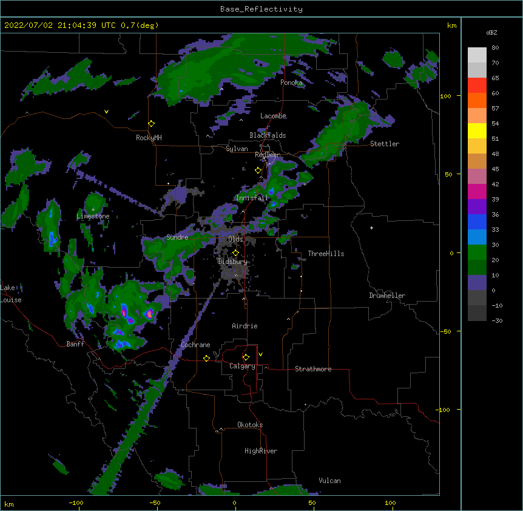523x511 pixels.
Task: Click the yellow diamond marker near RockyMH
Action: coord(151,124)
